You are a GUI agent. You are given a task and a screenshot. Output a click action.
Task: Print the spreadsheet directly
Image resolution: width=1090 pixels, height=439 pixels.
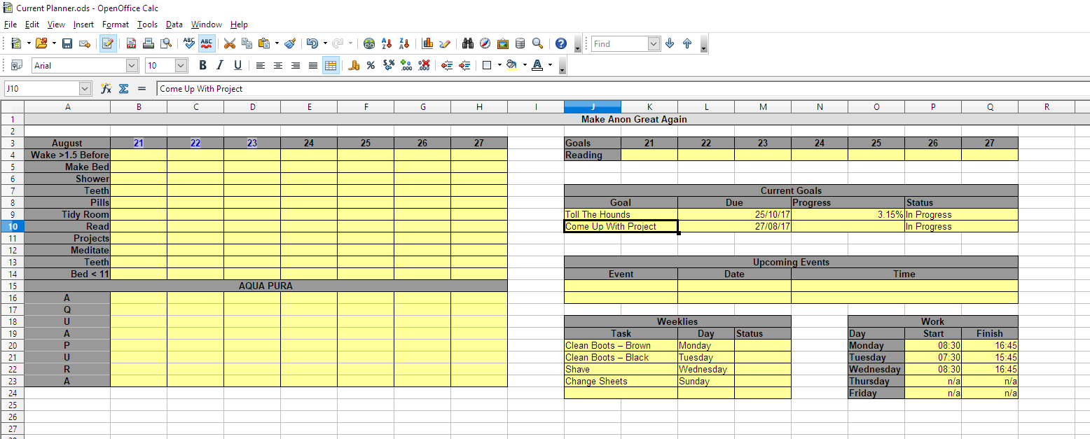coord(149,43)
